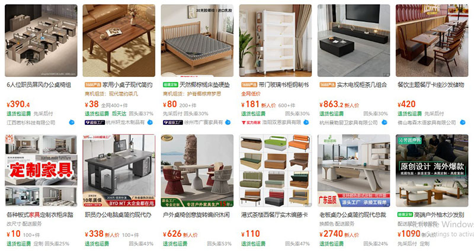Click the chat icon beside 杭州曼勒厨卫家具有限公司
The height and width of the screenshot is (251, 474).
[385, 123]
